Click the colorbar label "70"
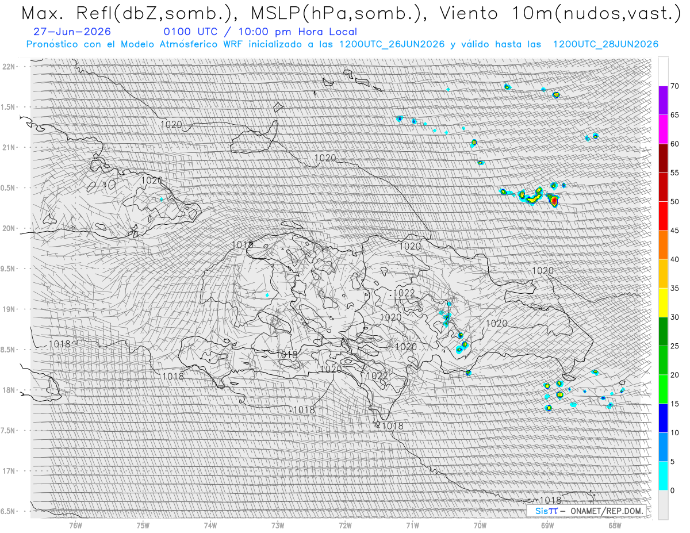Screen dimensions: 690x533 pyautogui.click(x=674, y=86)
